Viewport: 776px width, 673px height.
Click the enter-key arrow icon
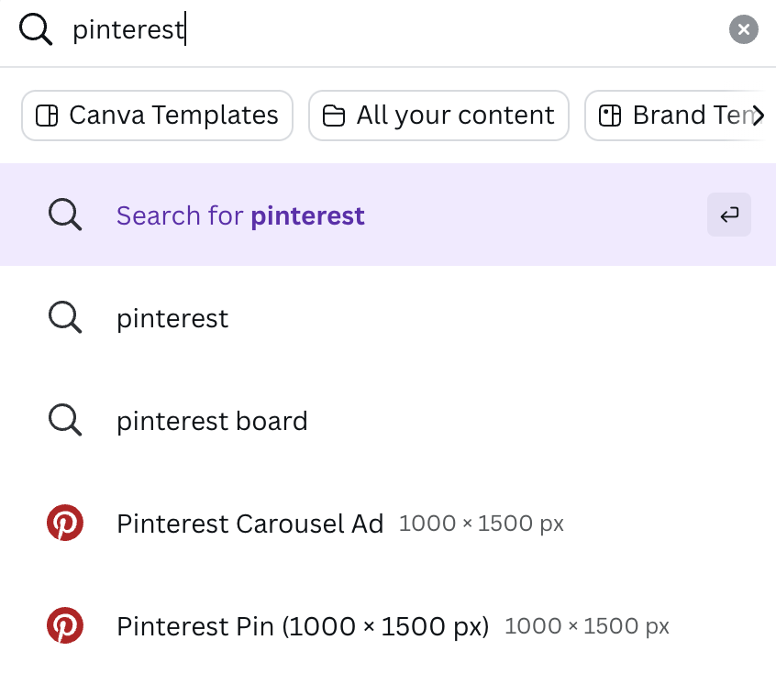click(729, 215)
